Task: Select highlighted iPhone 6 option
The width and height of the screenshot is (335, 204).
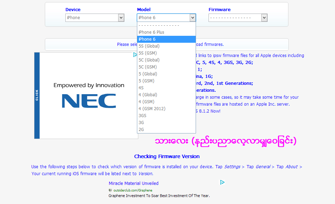Action: pos(166,39)
